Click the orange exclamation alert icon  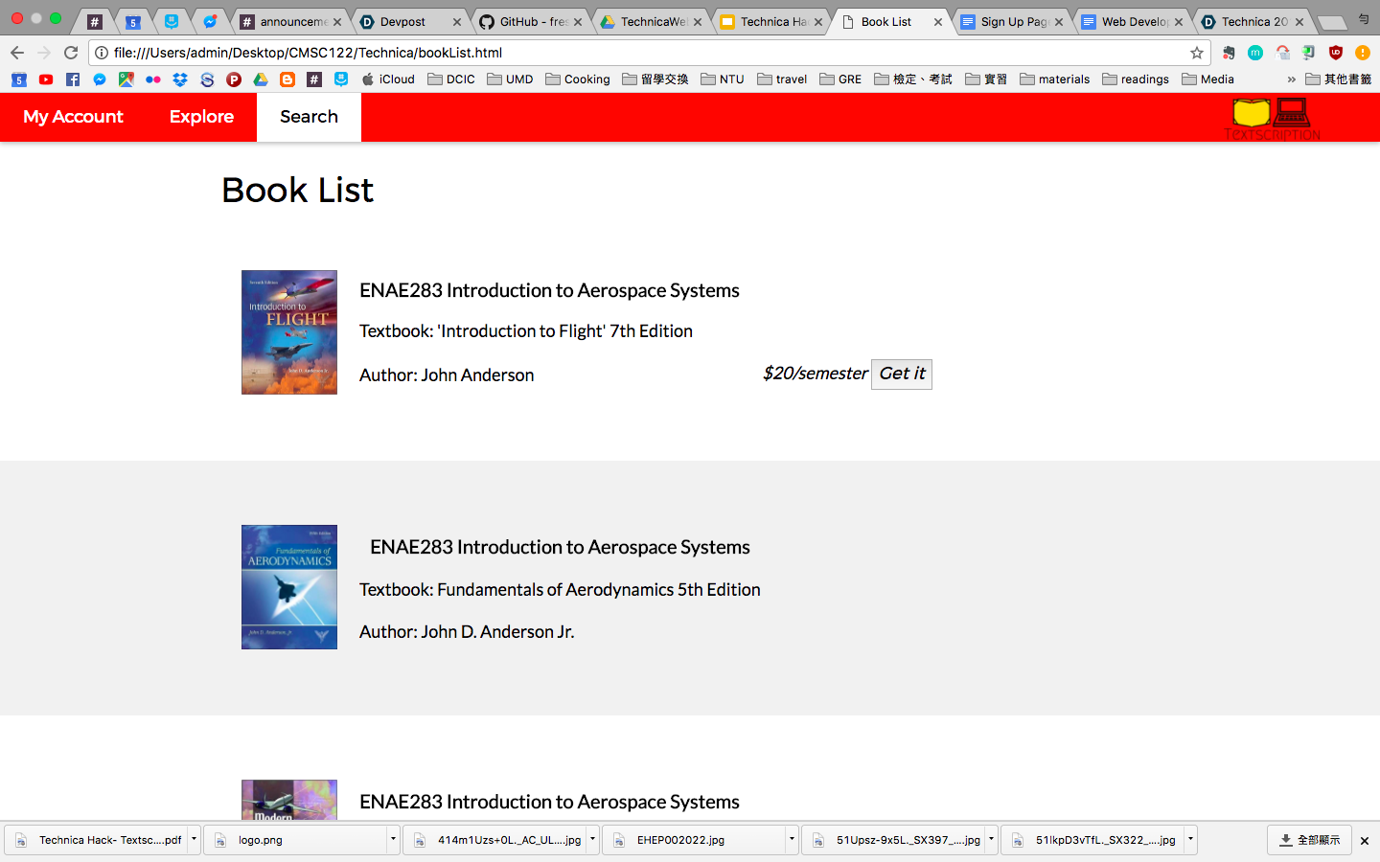[1363, 53]
